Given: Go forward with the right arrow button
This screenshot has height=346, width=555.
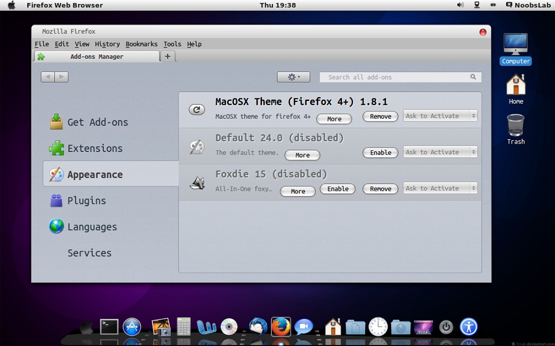Looking at the screenshot, I should click(x=62, y=77).
